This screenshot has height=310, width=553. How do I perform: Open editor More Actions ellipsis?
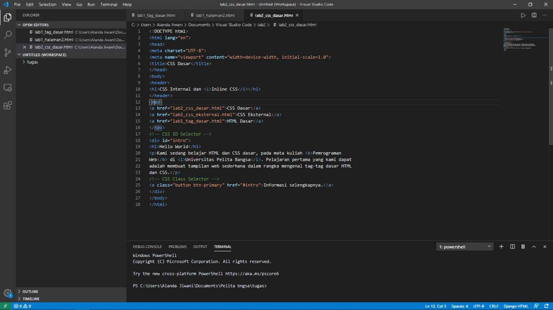click(545, 15)
